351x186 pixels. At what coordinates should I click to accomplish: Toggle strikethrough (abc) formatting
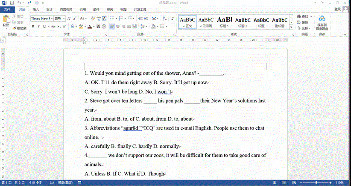click(53, 27)
